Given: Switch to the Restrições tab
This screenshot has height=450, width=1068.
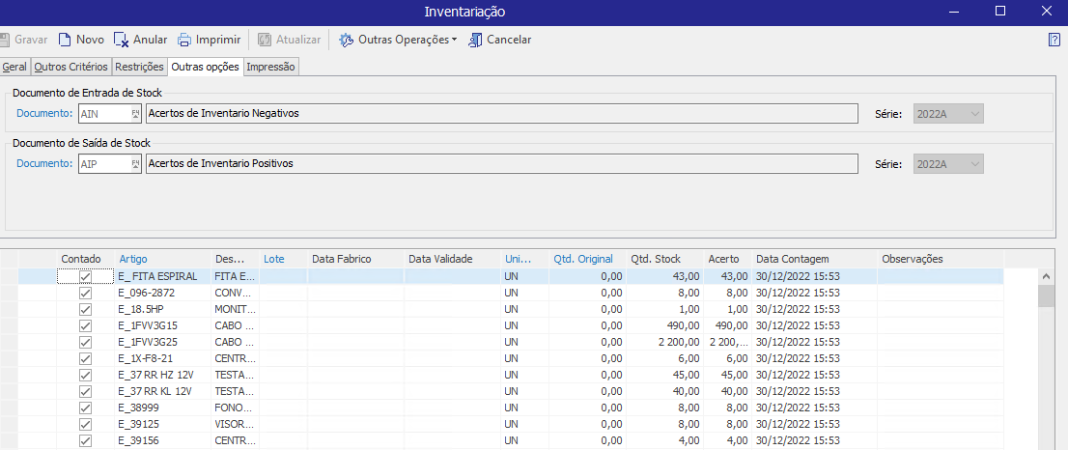Looking at the screenshot, I should 139,67.
